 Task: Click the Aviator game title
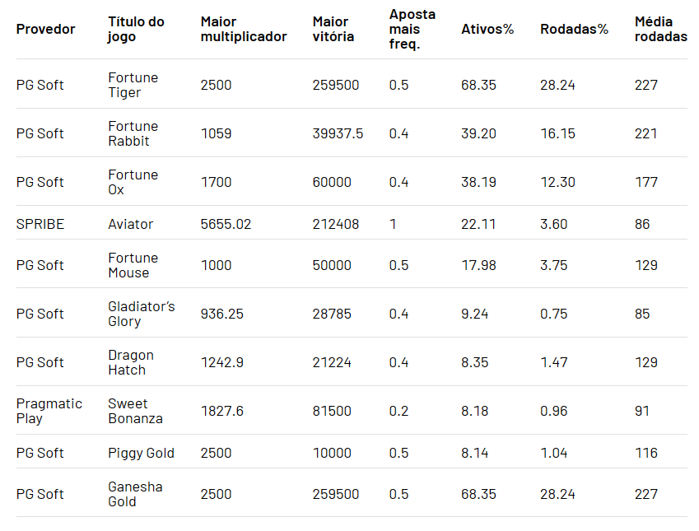click(130, 224)
